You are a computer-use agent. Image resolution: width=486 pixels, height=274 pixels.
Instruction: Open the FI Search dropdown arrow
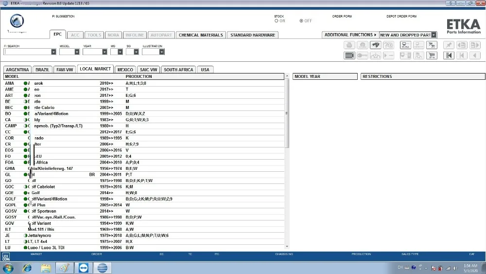pos(53,52)
